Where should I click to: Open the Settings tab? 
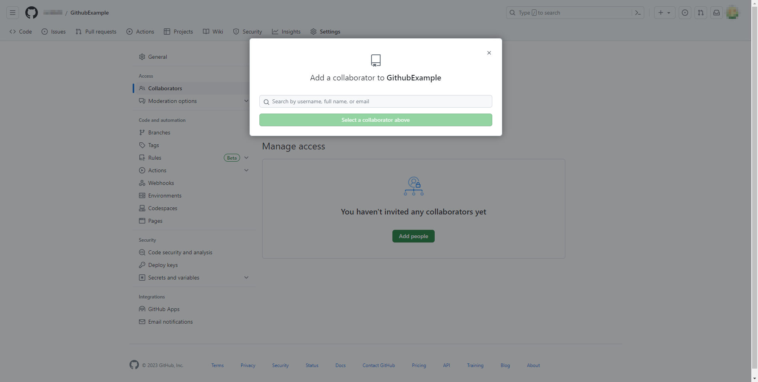click(325, 32)
